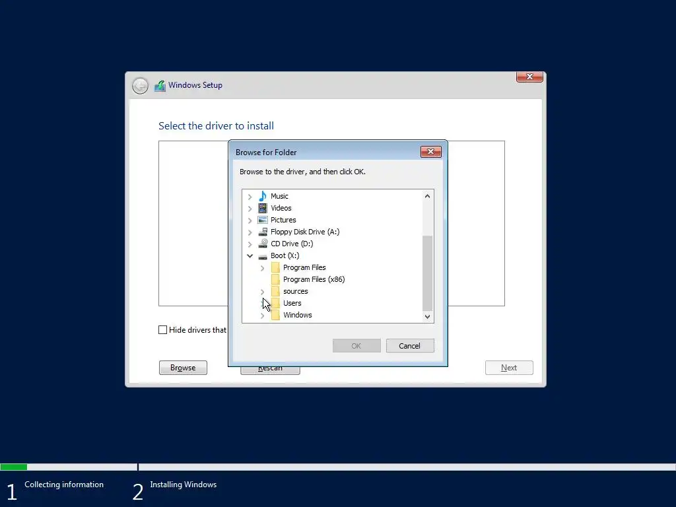Select Floppy Disk Drive (A:) label

305,232
